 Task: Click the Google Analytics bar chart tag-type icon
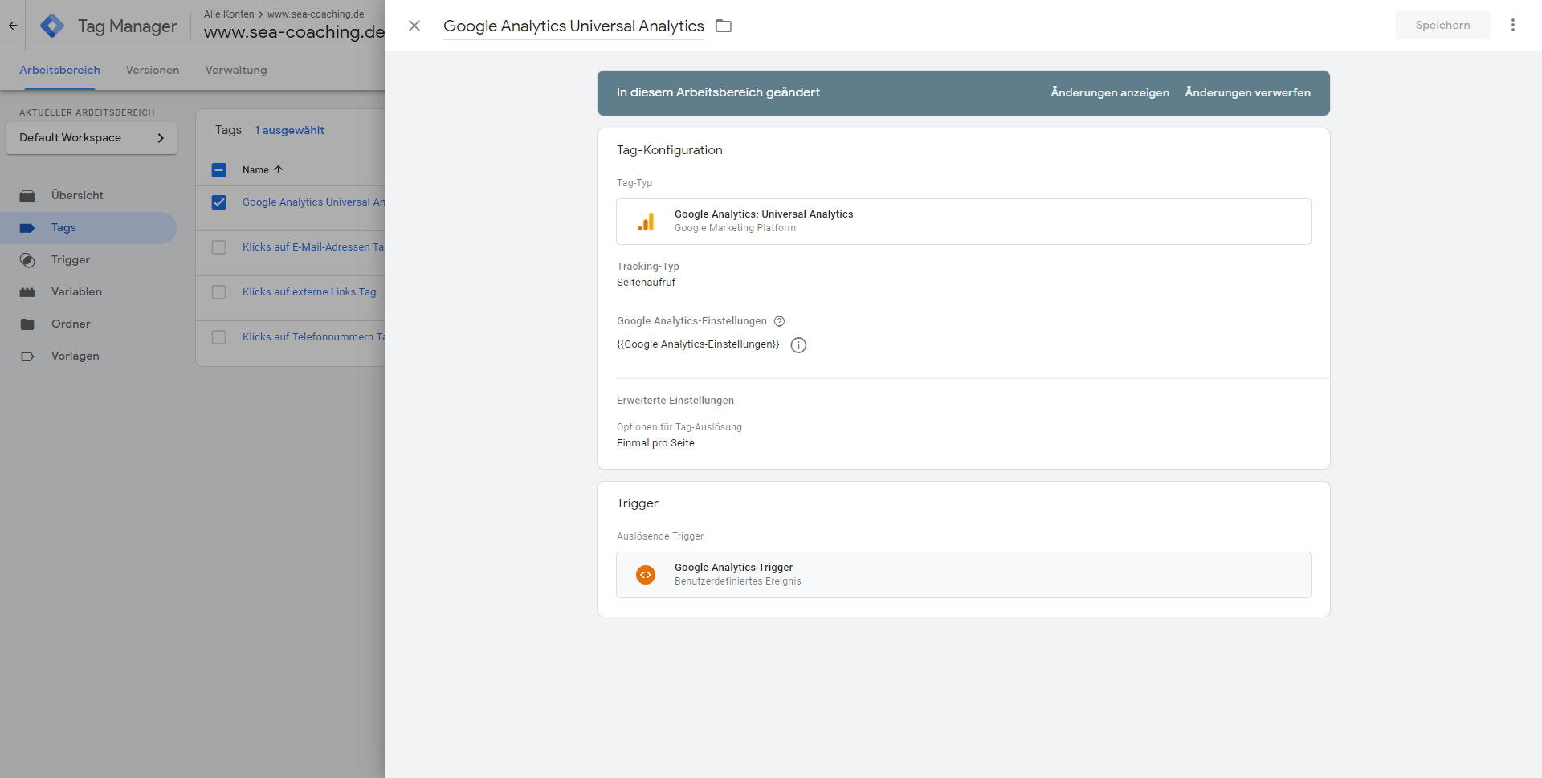646,222
